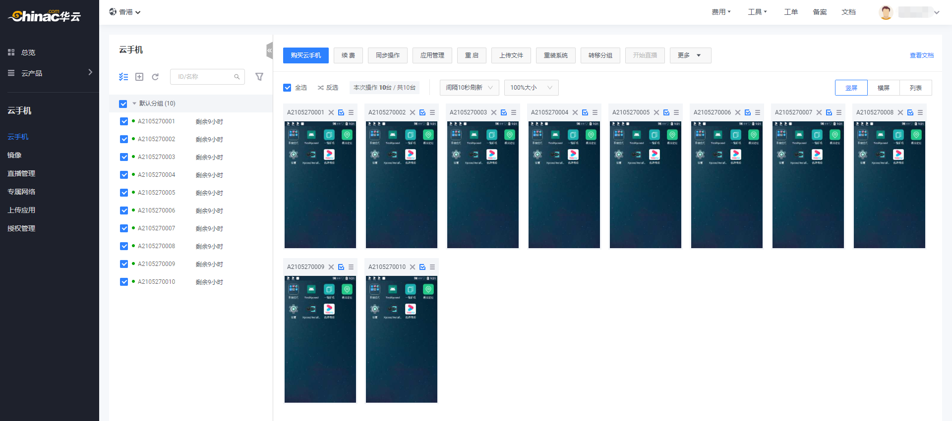The width and height of the screenshot is (952, 421).
Task: Open the menu icon on A2105270007 card
Action: point(839,112)
